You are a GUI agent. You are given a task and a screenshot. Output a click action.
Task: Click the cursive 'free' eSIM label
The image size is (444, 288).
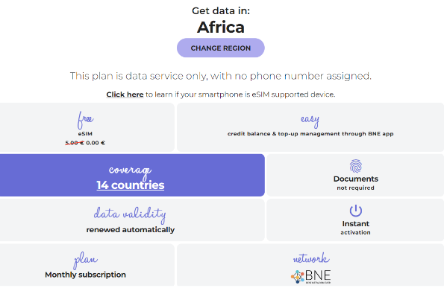[x=85, y=120]
